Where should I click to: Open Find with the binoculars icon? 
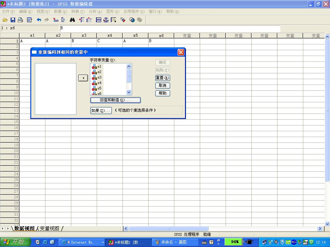[72, 20]
